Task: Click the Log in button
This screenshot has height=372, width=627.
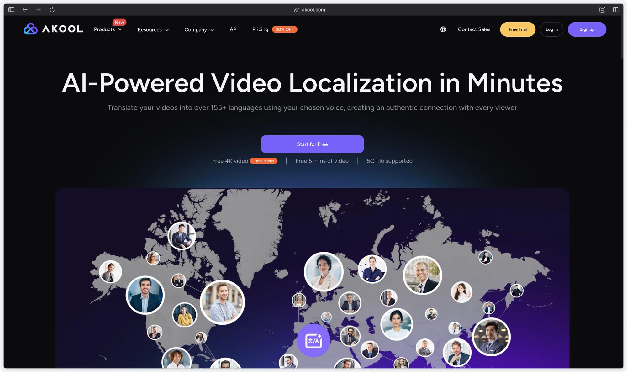Action: click(x=551, y=29)
